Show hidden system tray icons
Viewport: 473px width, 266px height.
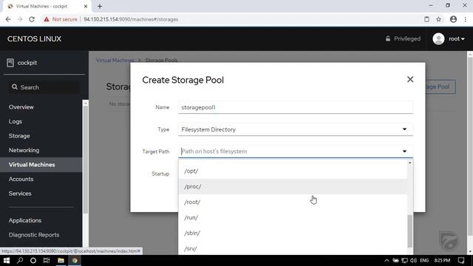387,260
